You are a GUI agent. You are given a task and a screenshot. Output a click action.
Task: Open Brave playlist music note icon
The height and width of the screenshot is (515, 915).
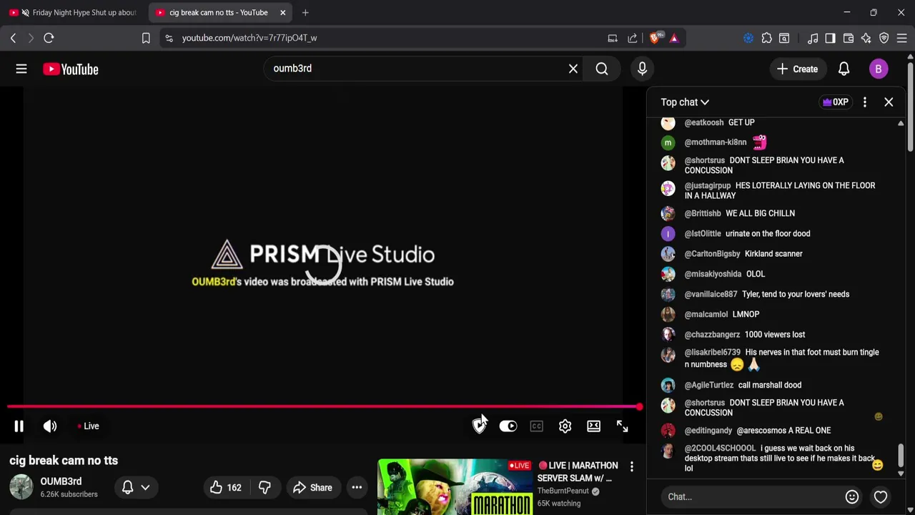(x=813, y=38)
